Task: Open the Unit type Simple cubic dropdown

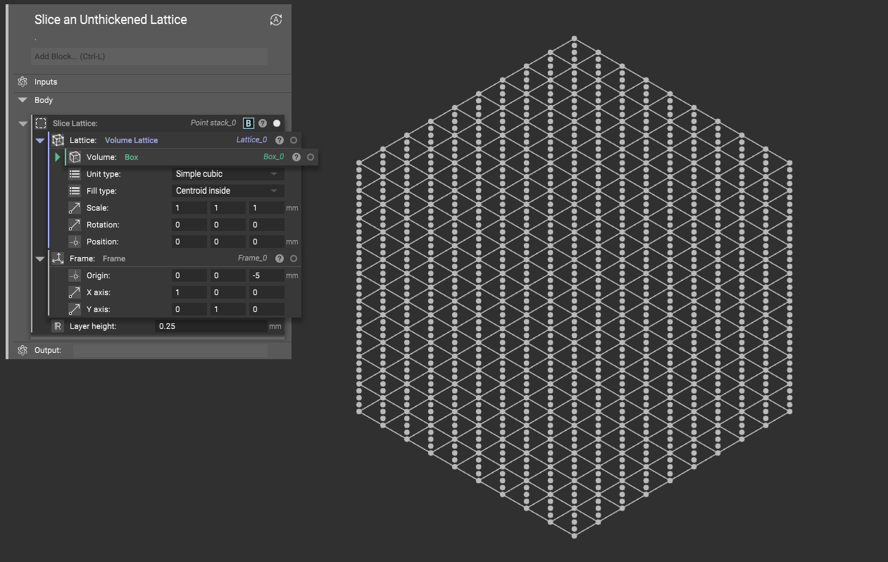Action: tap(228, 174)
